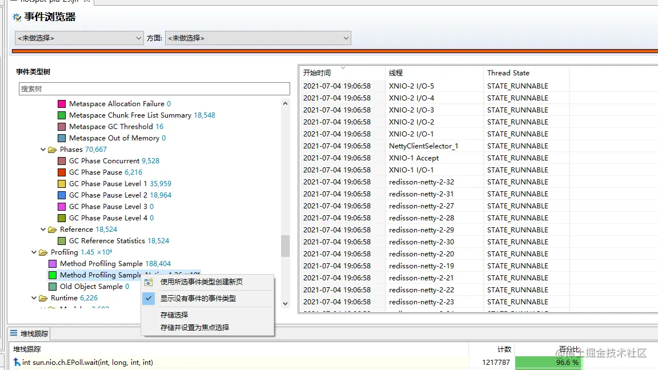Click the GC Phase Concurrent color icon
Viewport: 658px width, 370px height.
click(x=62, y=160)
